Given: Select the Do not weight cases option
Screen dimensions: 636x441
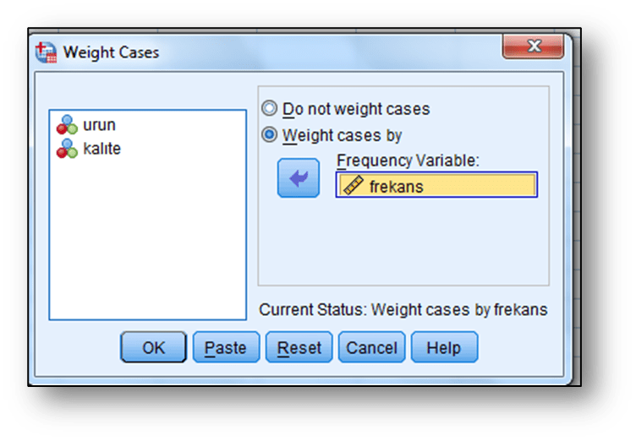Looking at the screenshot, I should point(270,109).
